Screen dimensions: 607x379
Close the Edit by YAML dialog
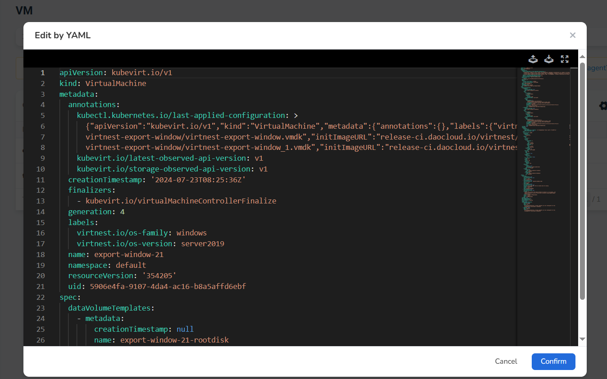point(573,35)
